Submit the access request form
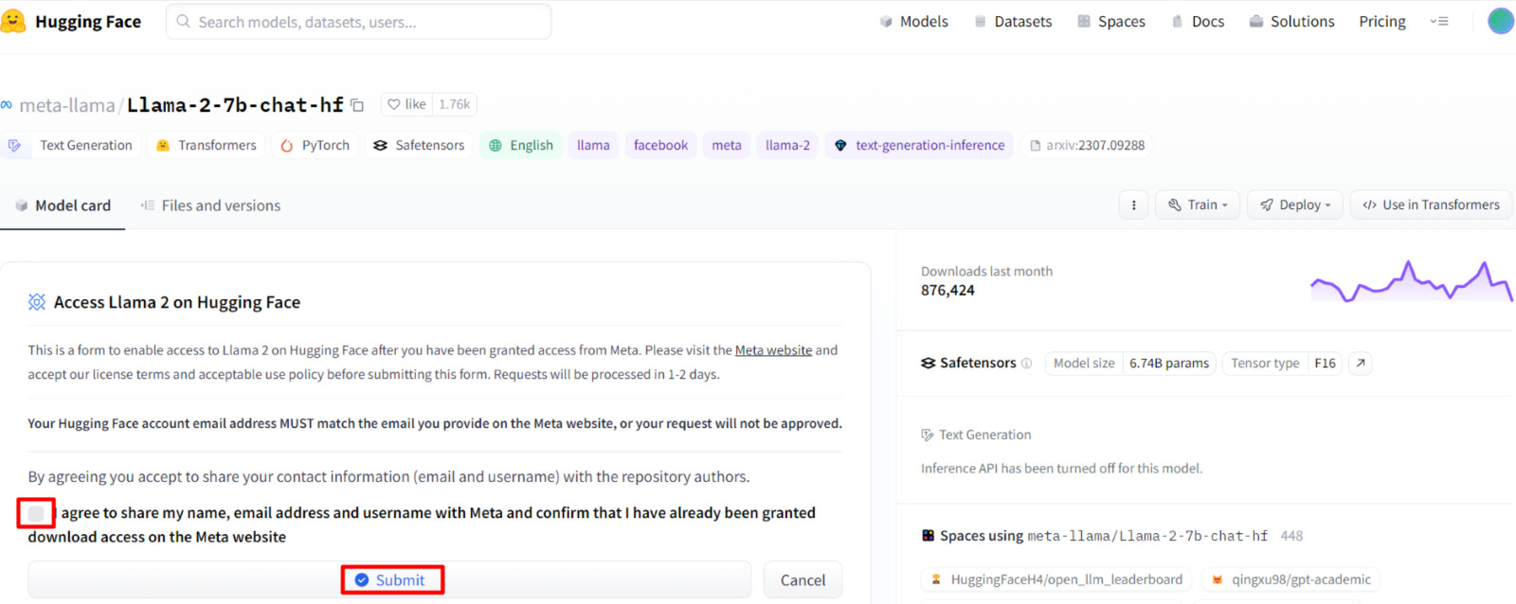The image size is (1516, 604). [x=391, y=579]
